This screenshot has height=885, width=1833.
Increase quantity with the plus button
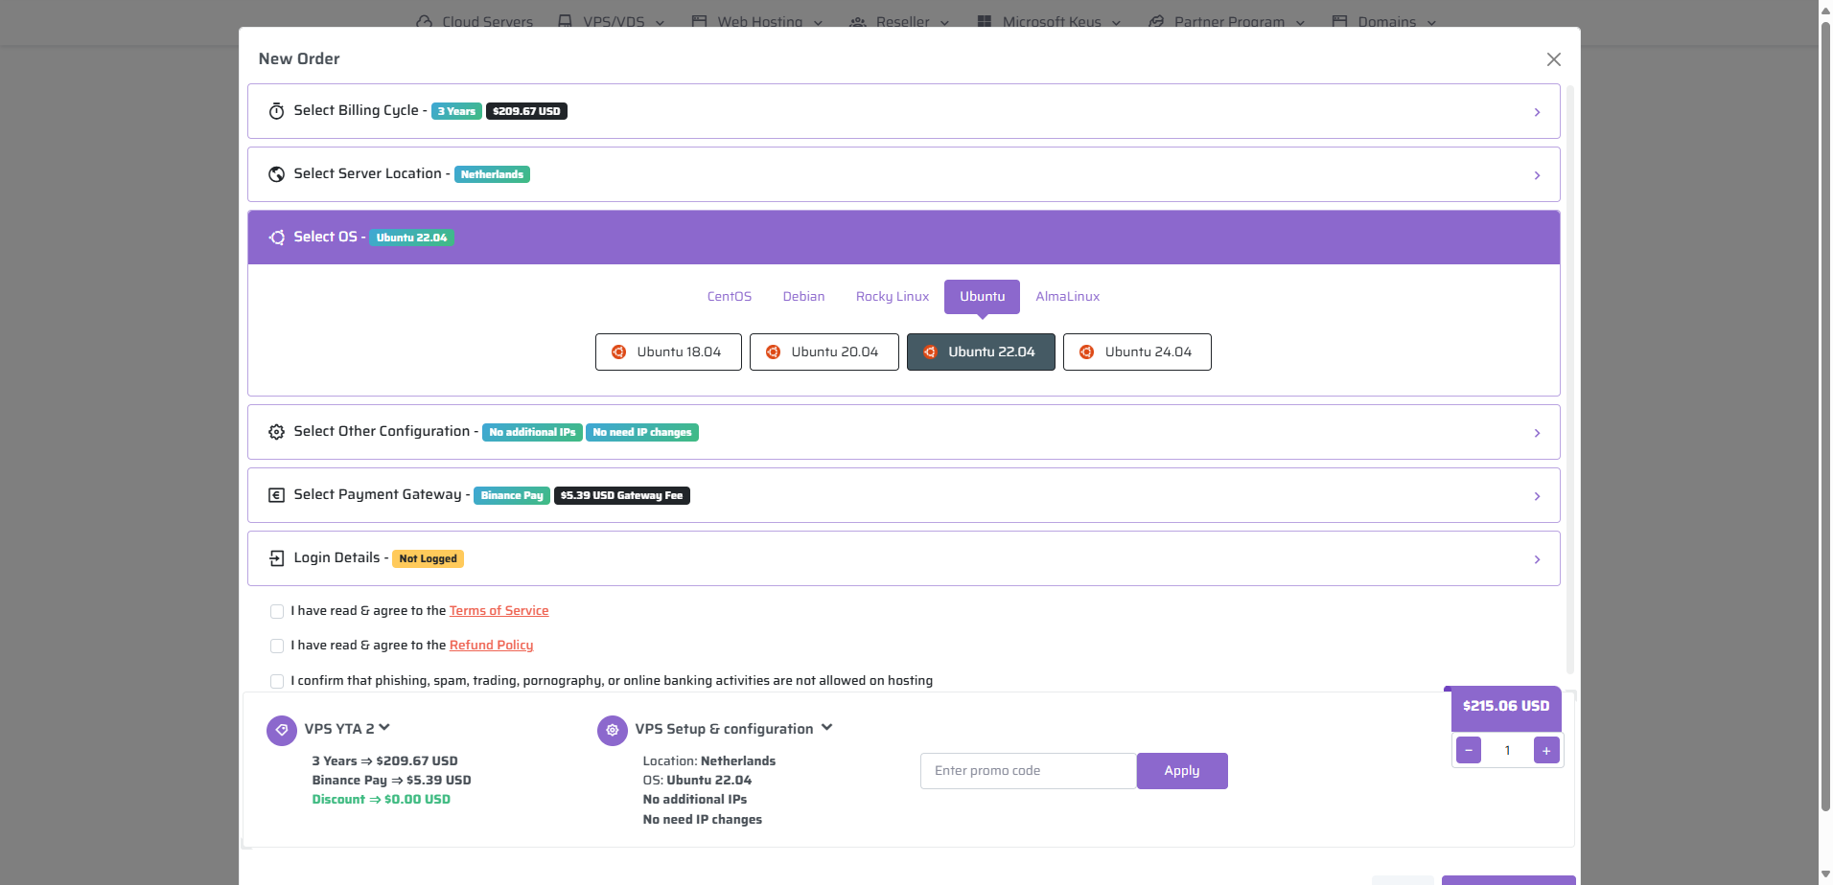coord(1546,750)
